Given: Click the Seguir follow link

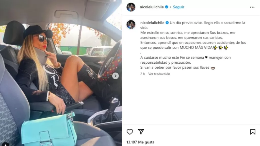Looking at the screenshot, I should pos(178,7).
